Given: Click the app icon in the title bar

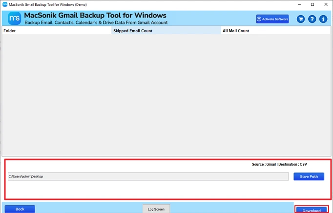Looking at the screenshot, I should coord(5,4).
